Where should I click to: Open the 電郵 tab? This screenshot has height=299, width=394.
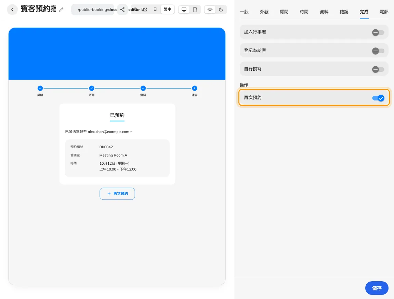(384, 12)
